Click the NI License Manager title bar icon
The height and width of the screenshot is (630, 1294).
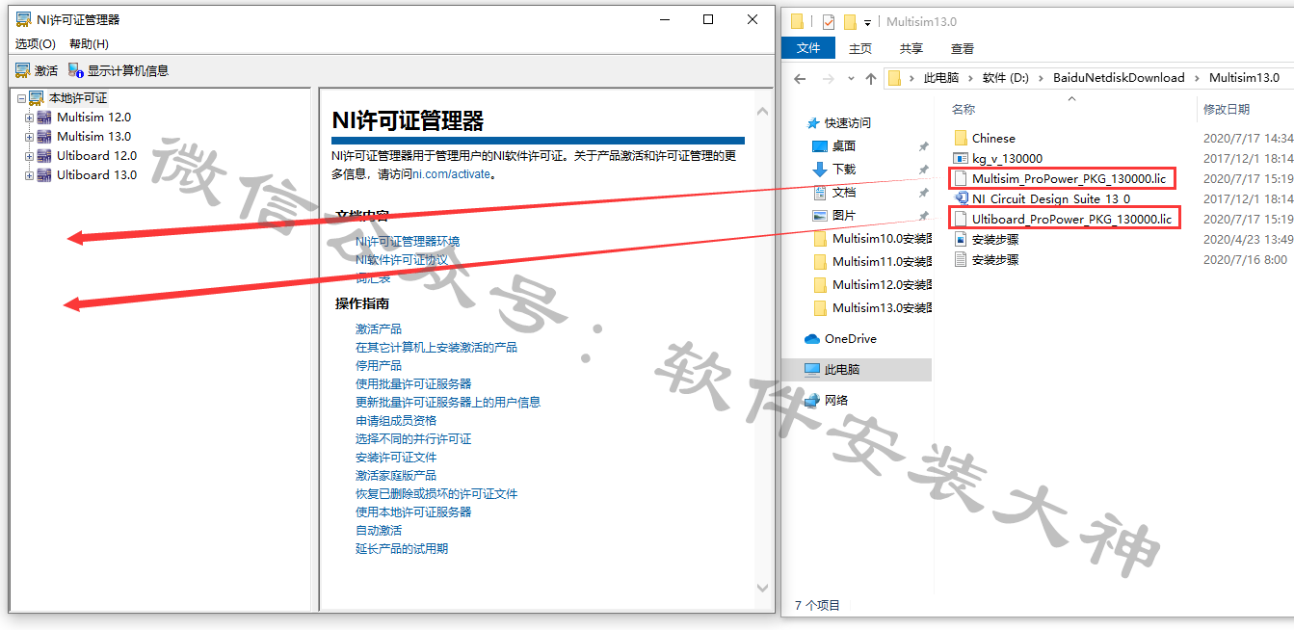click(24, 19)
